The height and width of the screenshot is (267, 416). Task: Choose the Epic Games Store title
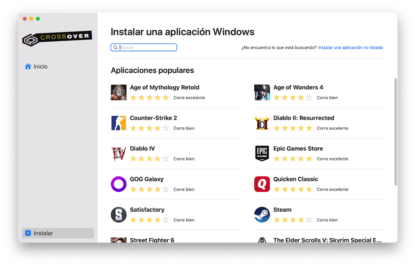click(298, 149)
